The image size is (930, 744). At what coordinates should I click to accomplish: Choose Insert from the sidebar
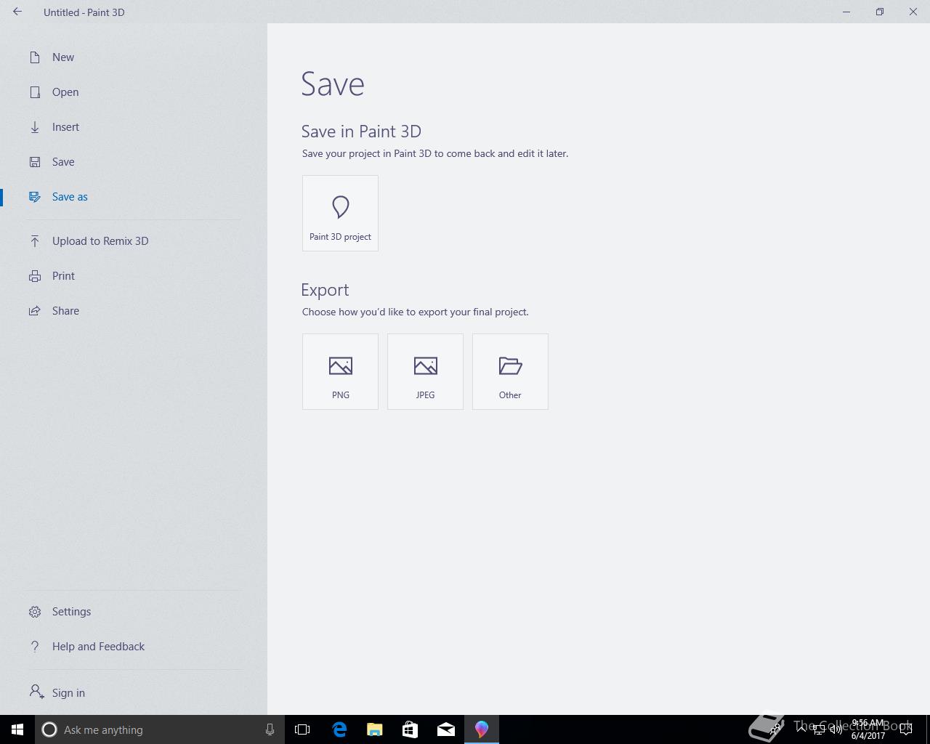134,127
